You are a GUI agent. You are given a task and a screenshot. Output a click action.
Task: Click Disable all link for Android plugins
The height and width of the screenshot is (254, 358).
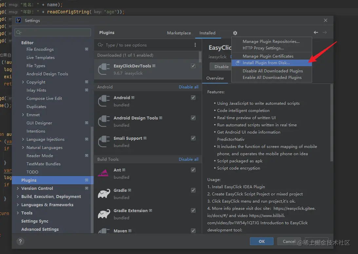(188, 87)
